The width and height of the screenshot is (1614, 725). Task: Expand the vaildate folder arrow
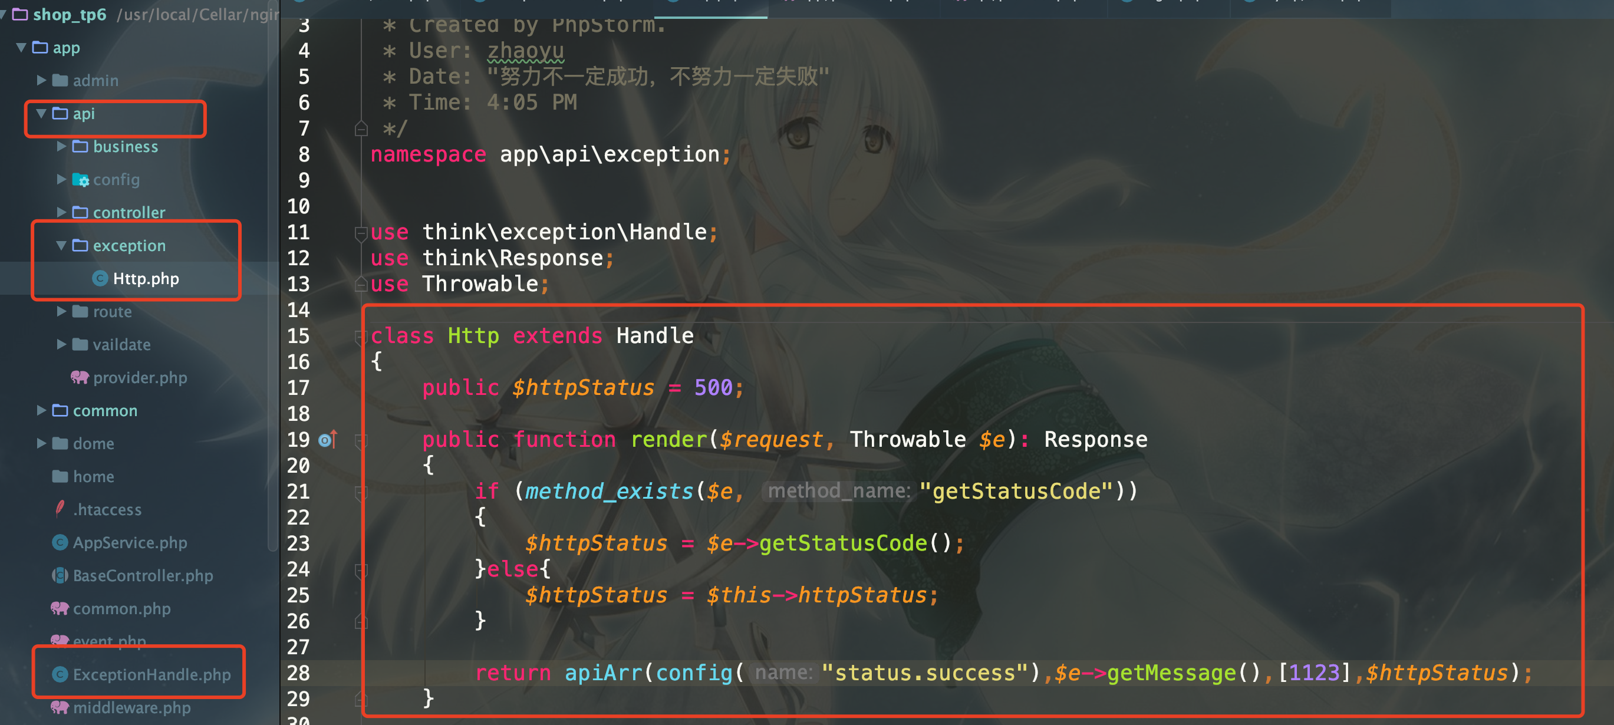61,344
